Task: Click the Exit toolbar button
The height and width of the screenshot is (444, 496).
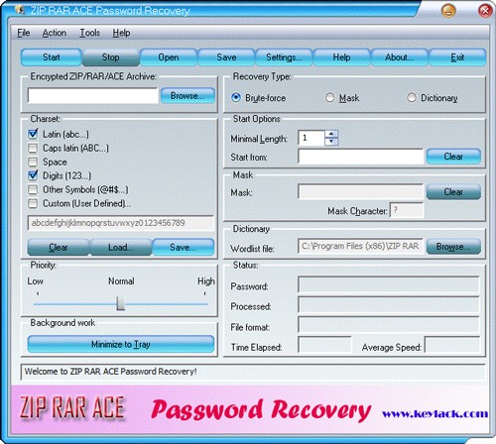Action: (x=457, y=57)
